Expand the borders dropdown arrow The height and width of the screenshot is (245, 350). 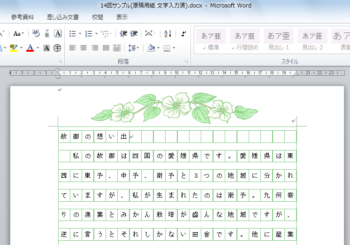click(x=174, y=48)
